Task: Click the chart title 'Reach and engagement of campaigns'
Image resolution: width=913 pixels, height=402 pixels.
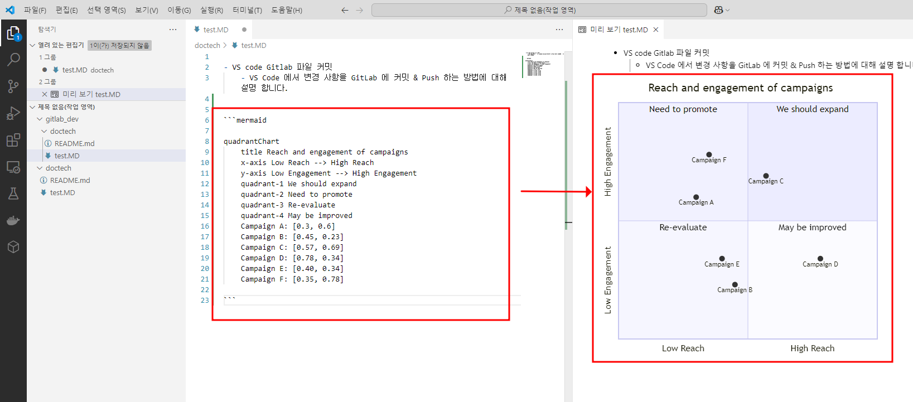Action: pos(740,88)
